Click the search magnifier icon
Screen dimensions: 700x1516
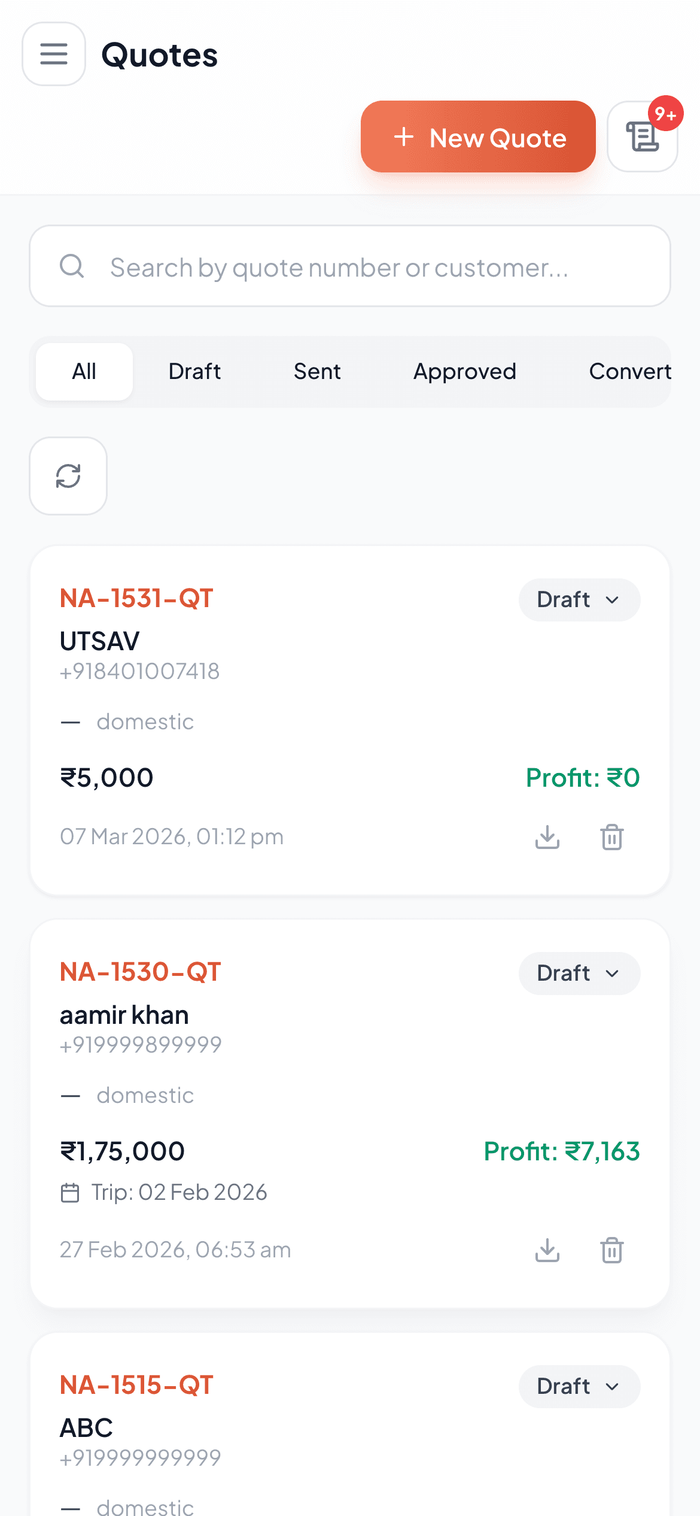pos(72,266)
